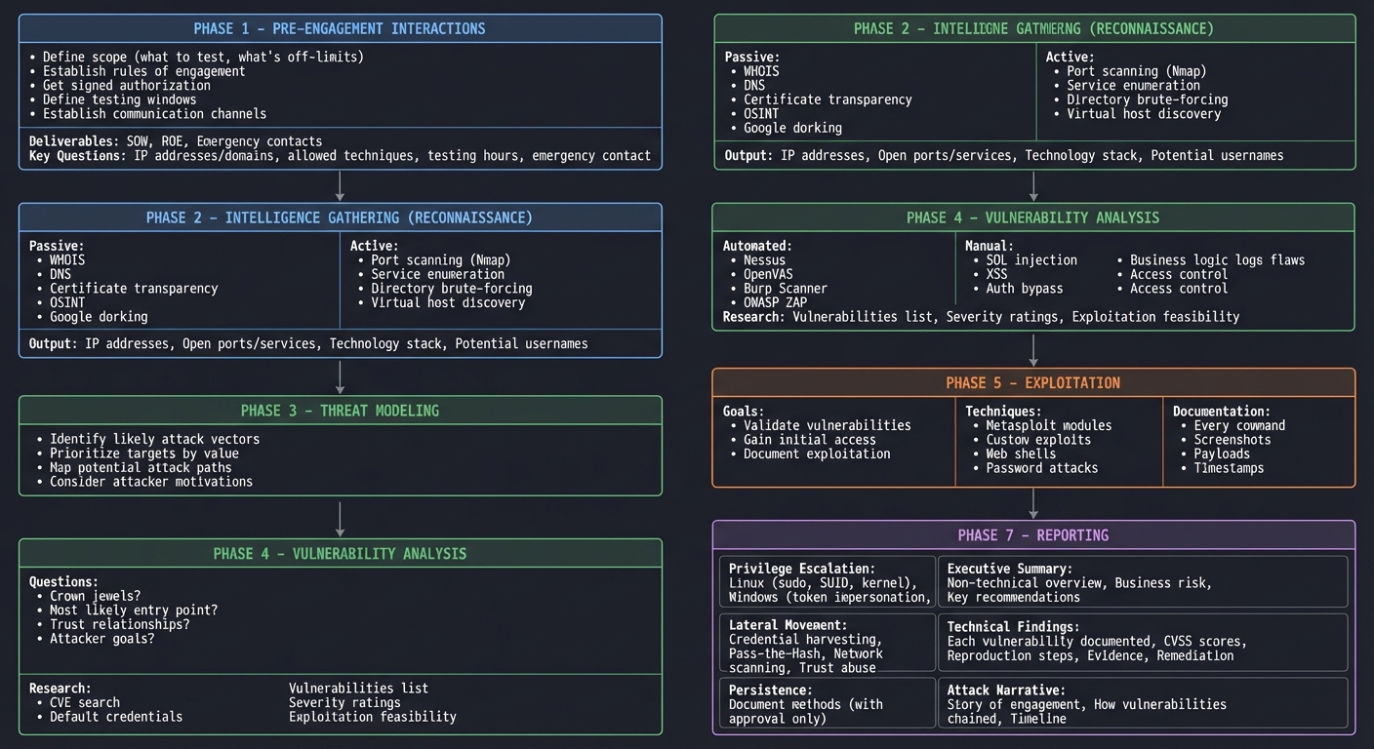Click the PHASE 5 EXPLOITATION header

[x=1033, y=382]
